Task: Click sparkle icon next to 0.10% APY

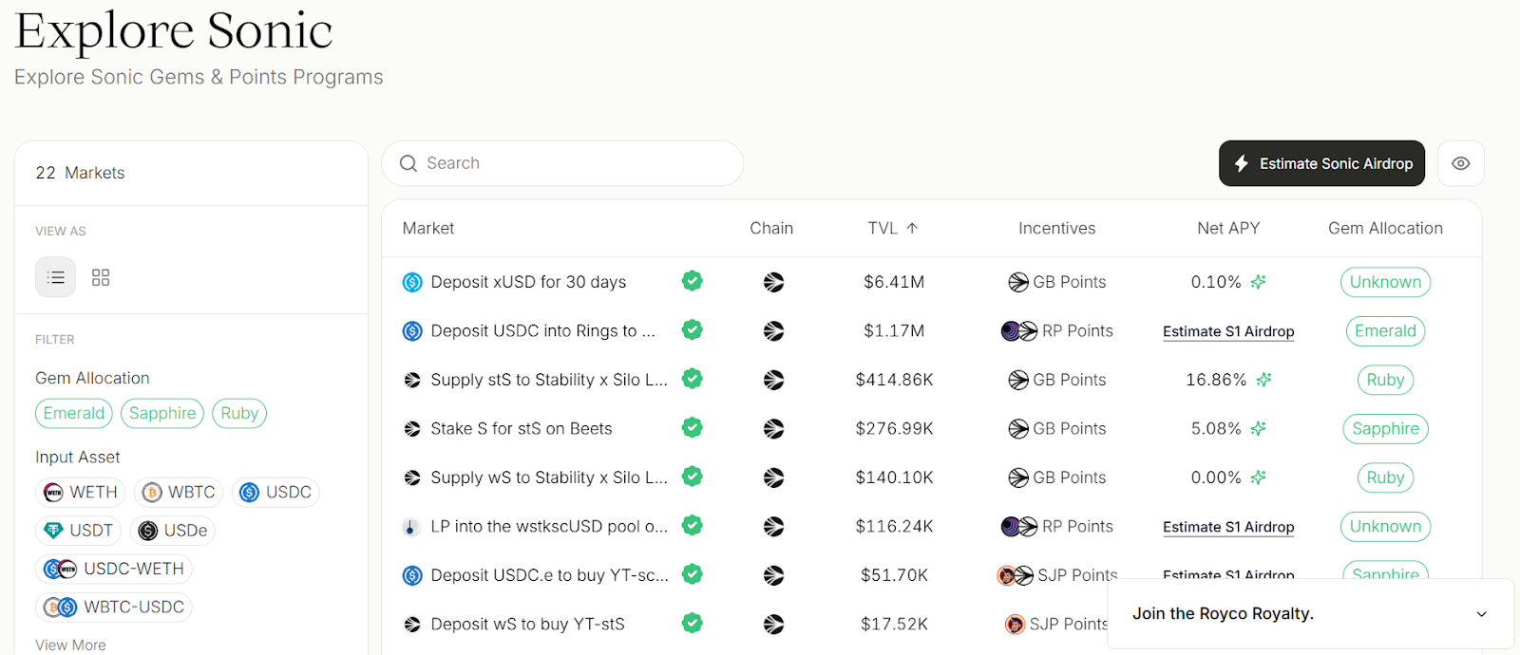Action: coord(1259,282)
